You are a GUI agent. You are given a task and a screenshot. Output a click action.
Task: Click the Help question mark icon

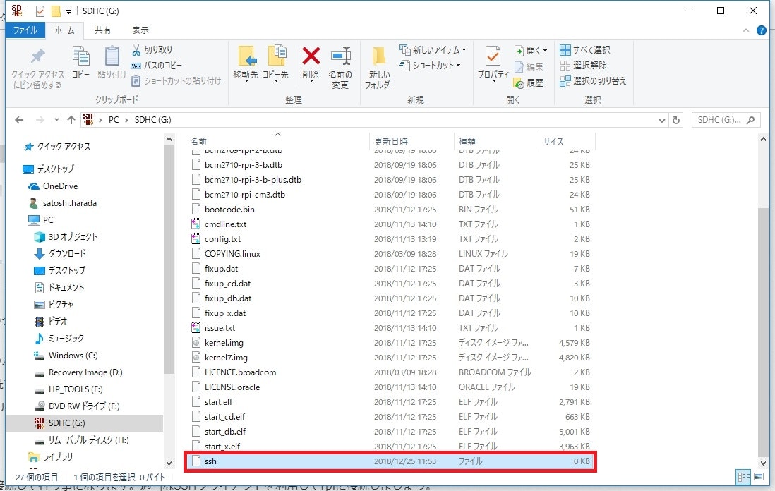762,30
